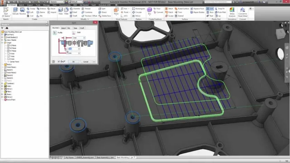Screen dimensions: 290x163
Task: Click OK in the Grill dialog
Action: point(74,62)
